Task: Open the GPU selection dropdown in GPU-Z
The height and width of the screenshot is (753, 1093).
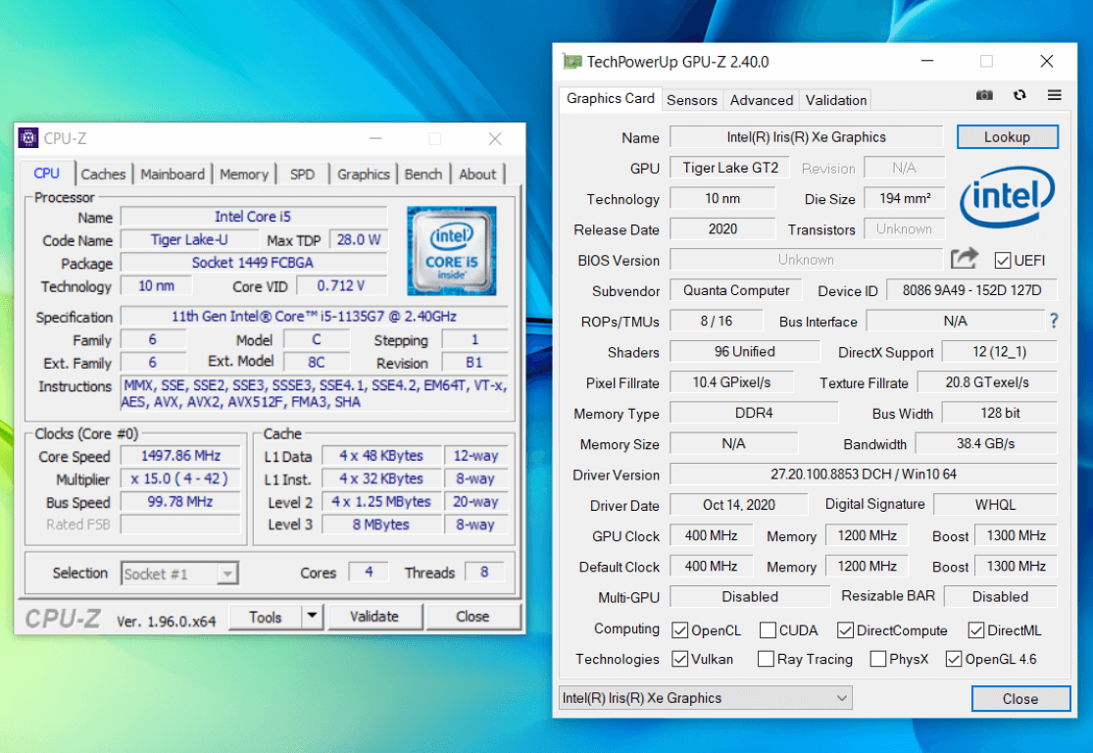Action: [x=704, y=698]
